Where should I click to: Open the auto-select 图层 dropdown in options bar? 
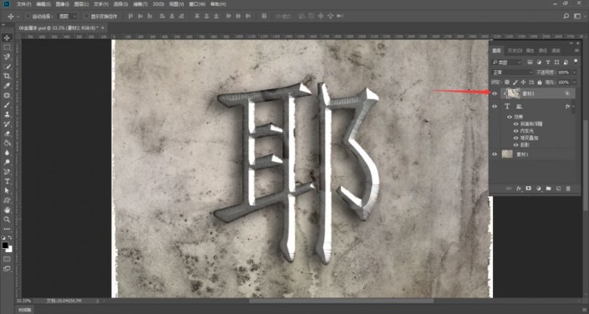click(68, 16)
